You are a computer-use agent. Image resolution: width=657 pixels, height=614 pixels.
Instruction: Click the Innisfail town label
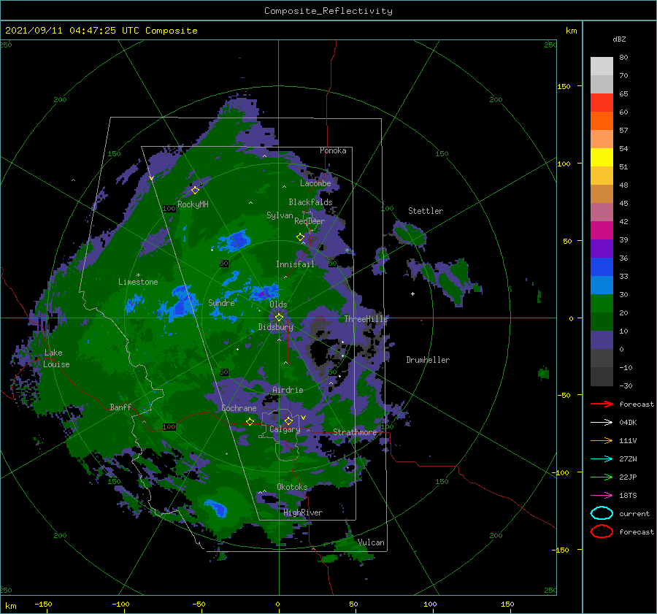pos(295,264)
